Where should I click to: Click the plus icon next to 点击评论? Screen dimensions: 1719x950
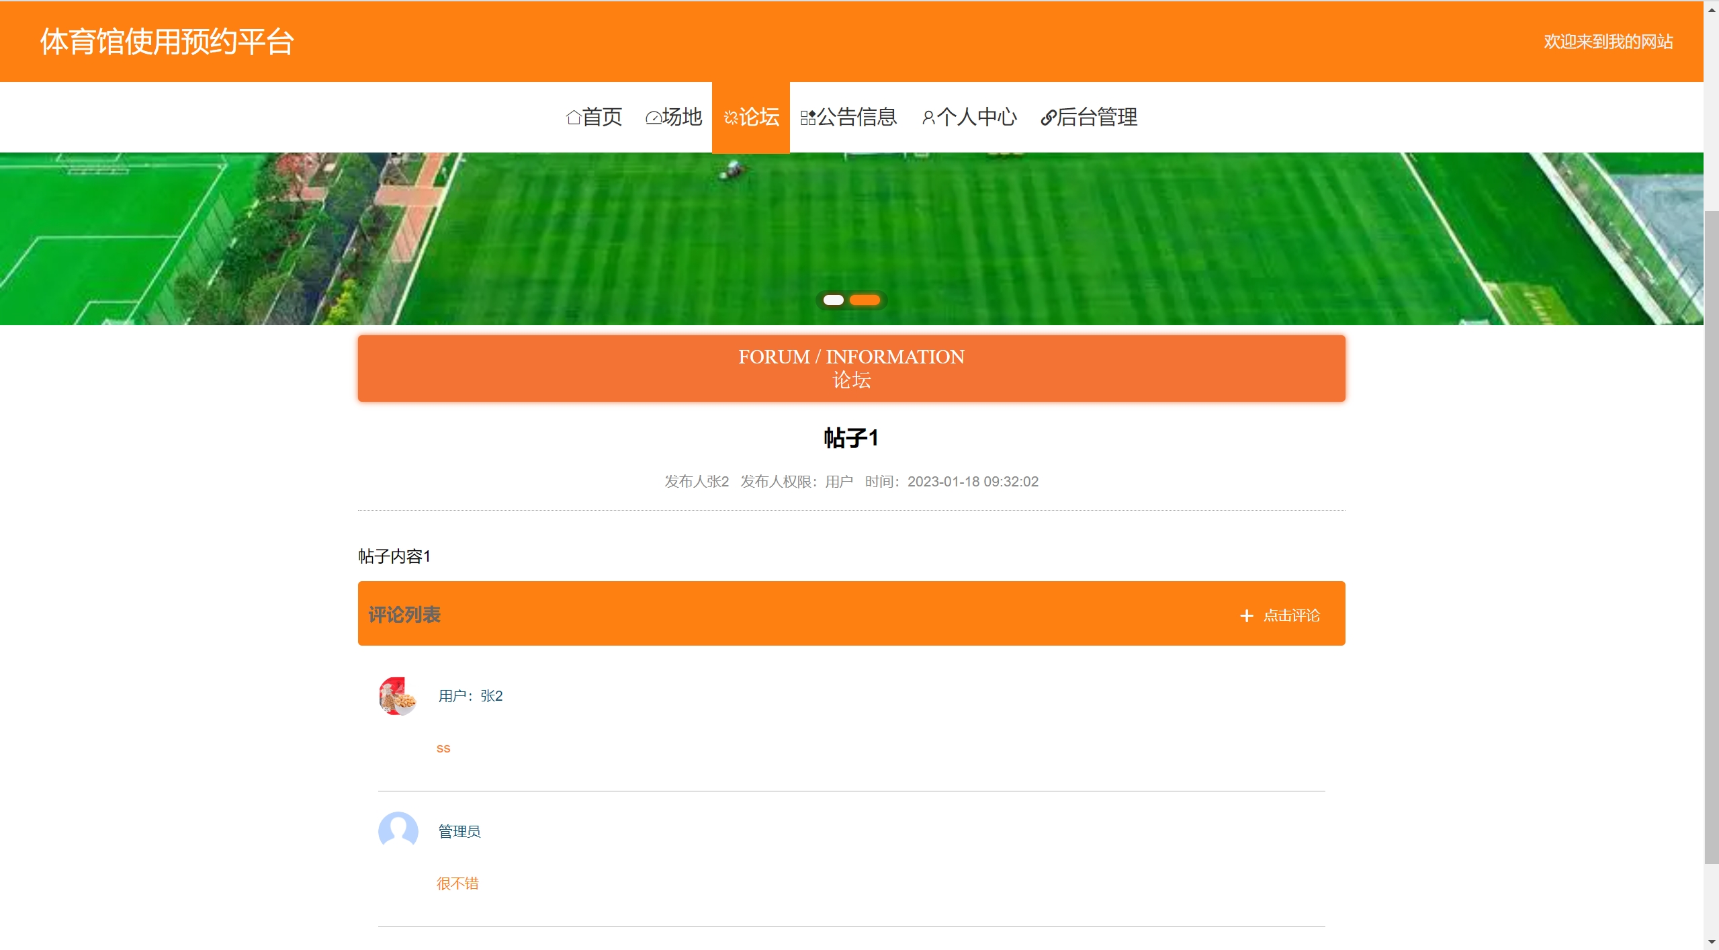tap(1246, 615)
